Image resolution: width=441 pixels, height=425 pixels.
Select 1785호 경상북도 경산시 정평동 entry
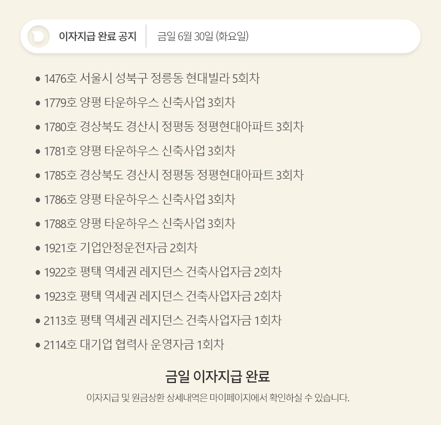pos(174,175)
